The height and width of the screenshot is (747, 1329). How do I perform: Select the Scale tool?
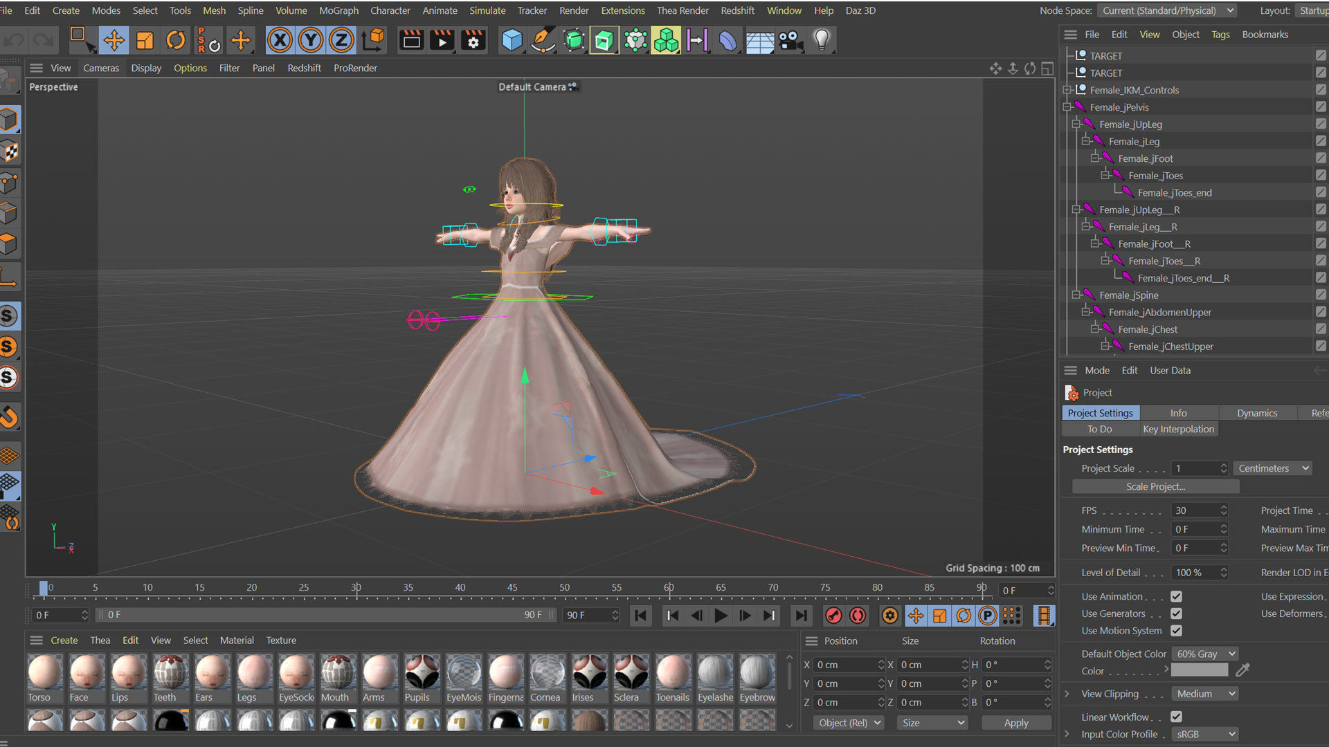[x=145, y=40]
